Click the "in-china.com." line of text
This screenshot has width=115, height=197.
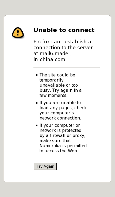(x=50, y=59)
